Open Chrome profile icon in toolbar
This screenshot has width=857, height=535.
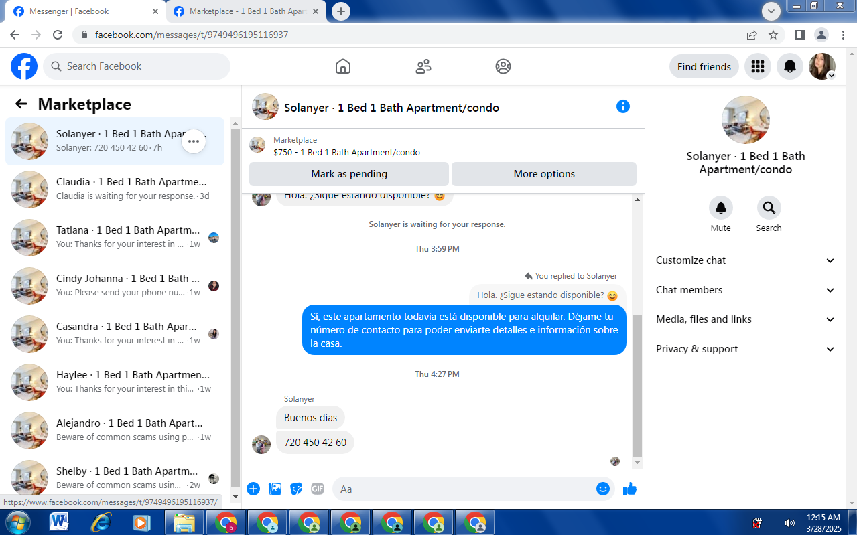[821, 35]
